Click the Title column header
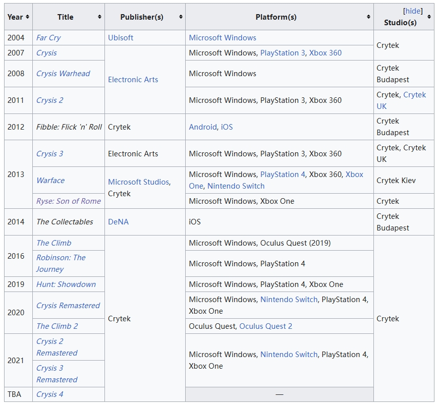Screen dimensions: 438x407 click(69, 17)
